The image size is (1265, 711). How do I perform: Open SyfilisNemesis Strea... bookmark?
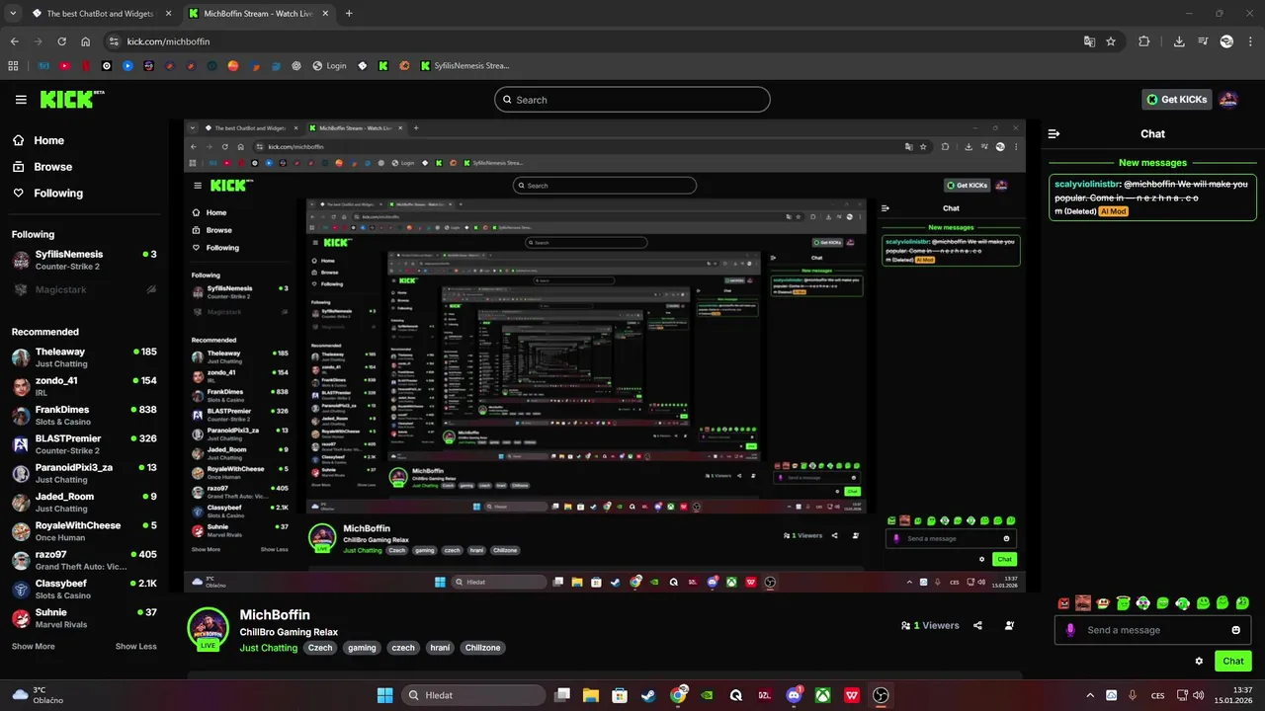pos(464,66)
